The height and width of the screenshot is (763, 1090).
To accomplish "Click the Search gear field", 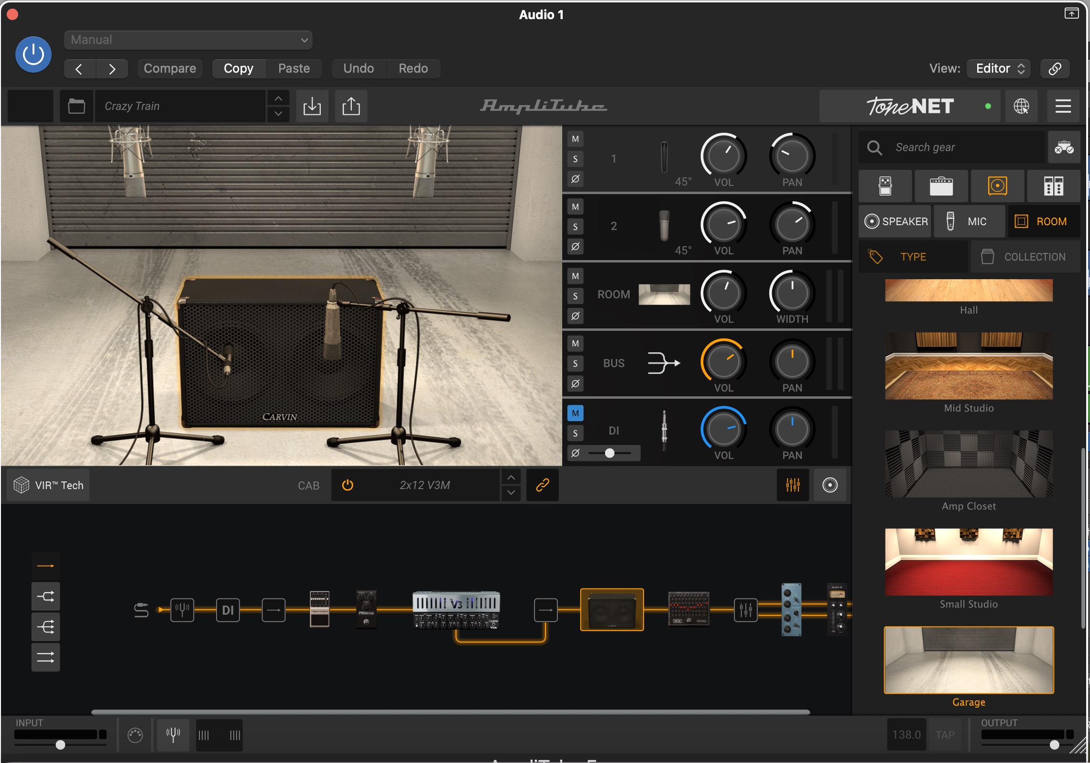I will point(951,147).
